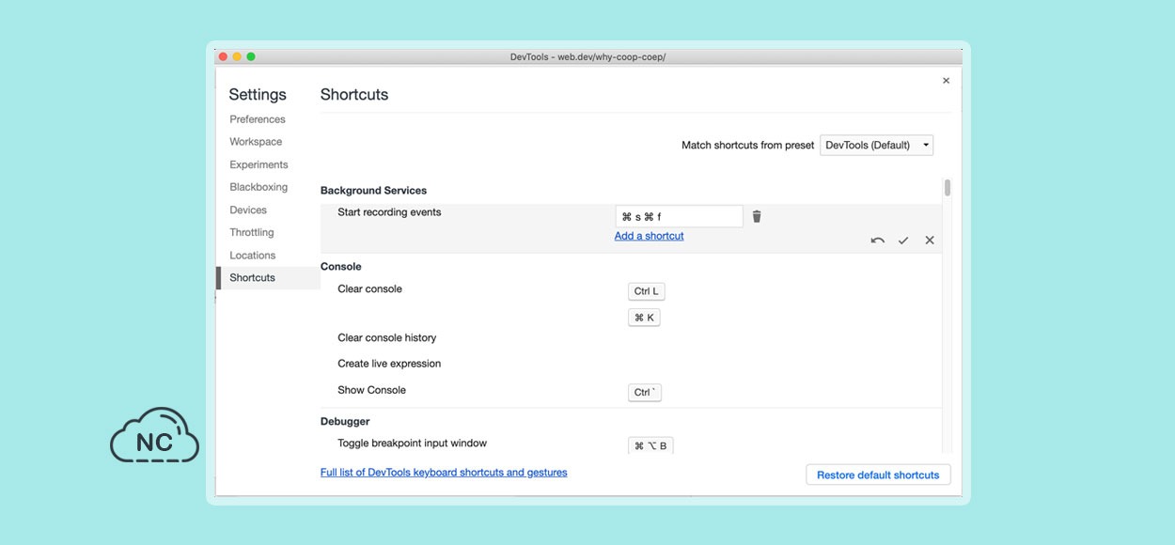Click the Background Services section heading
This screenshot has height=545, width=1175.
click(373, 191)
